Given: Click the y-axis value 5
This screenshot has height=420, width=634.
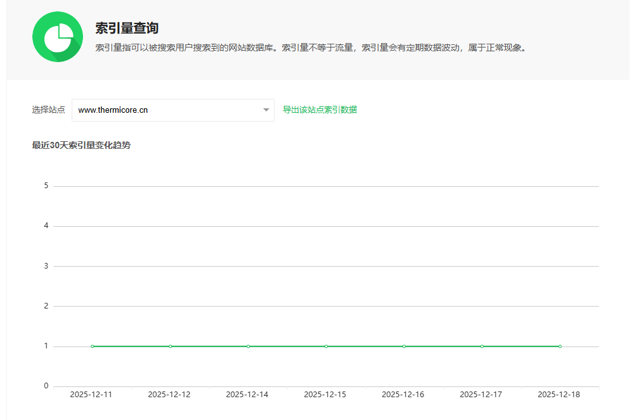Looking at the screenshot, I should (46, 186).
